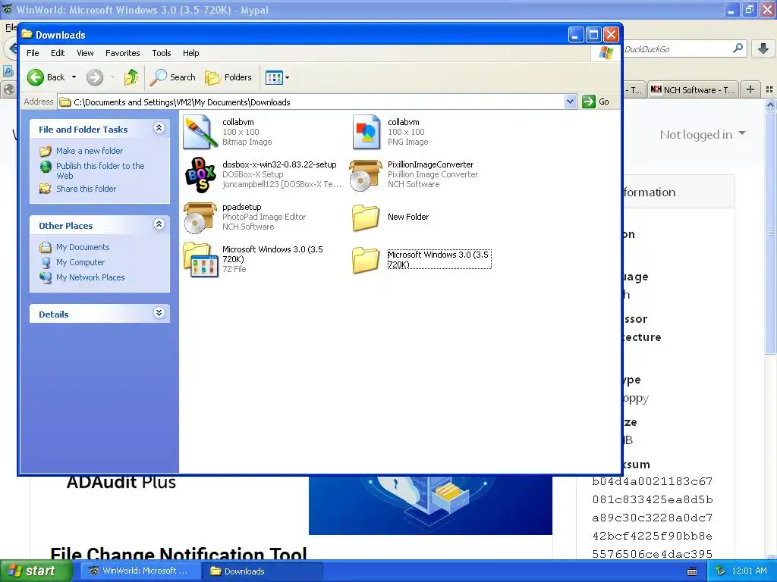
Task: Select the Microsoft Windows 3.0 7Z file icon
Action: click(x=200, y=259)
